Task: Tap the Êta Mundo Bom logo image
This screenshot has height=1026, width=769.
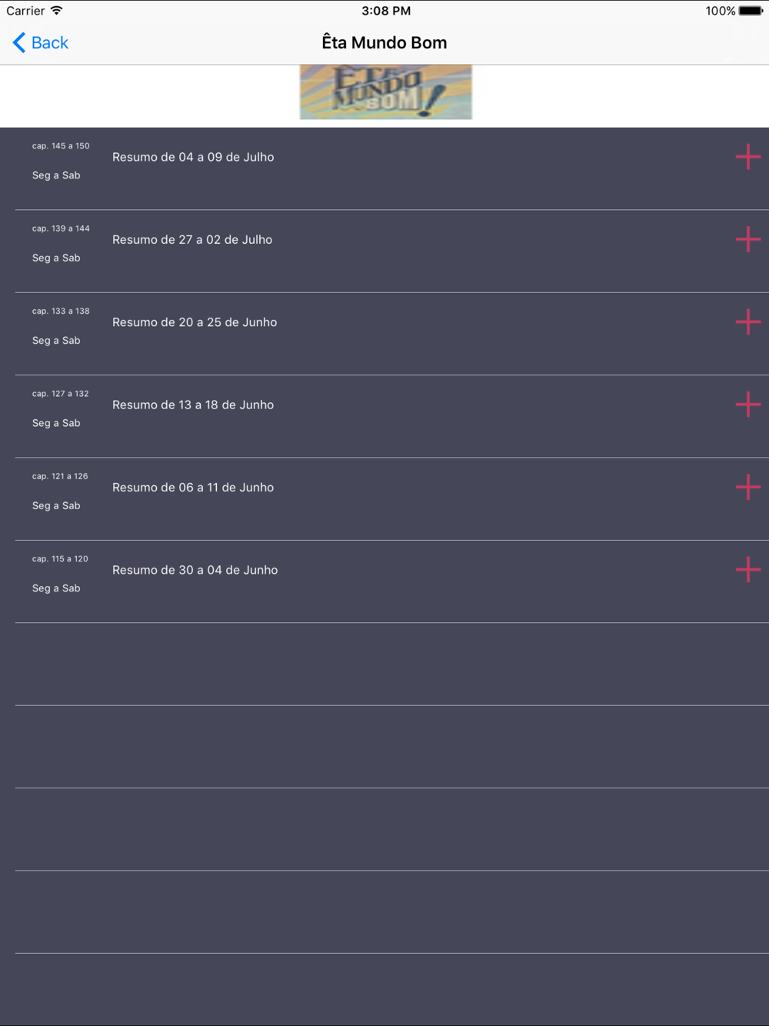Action: pos(385,92)
